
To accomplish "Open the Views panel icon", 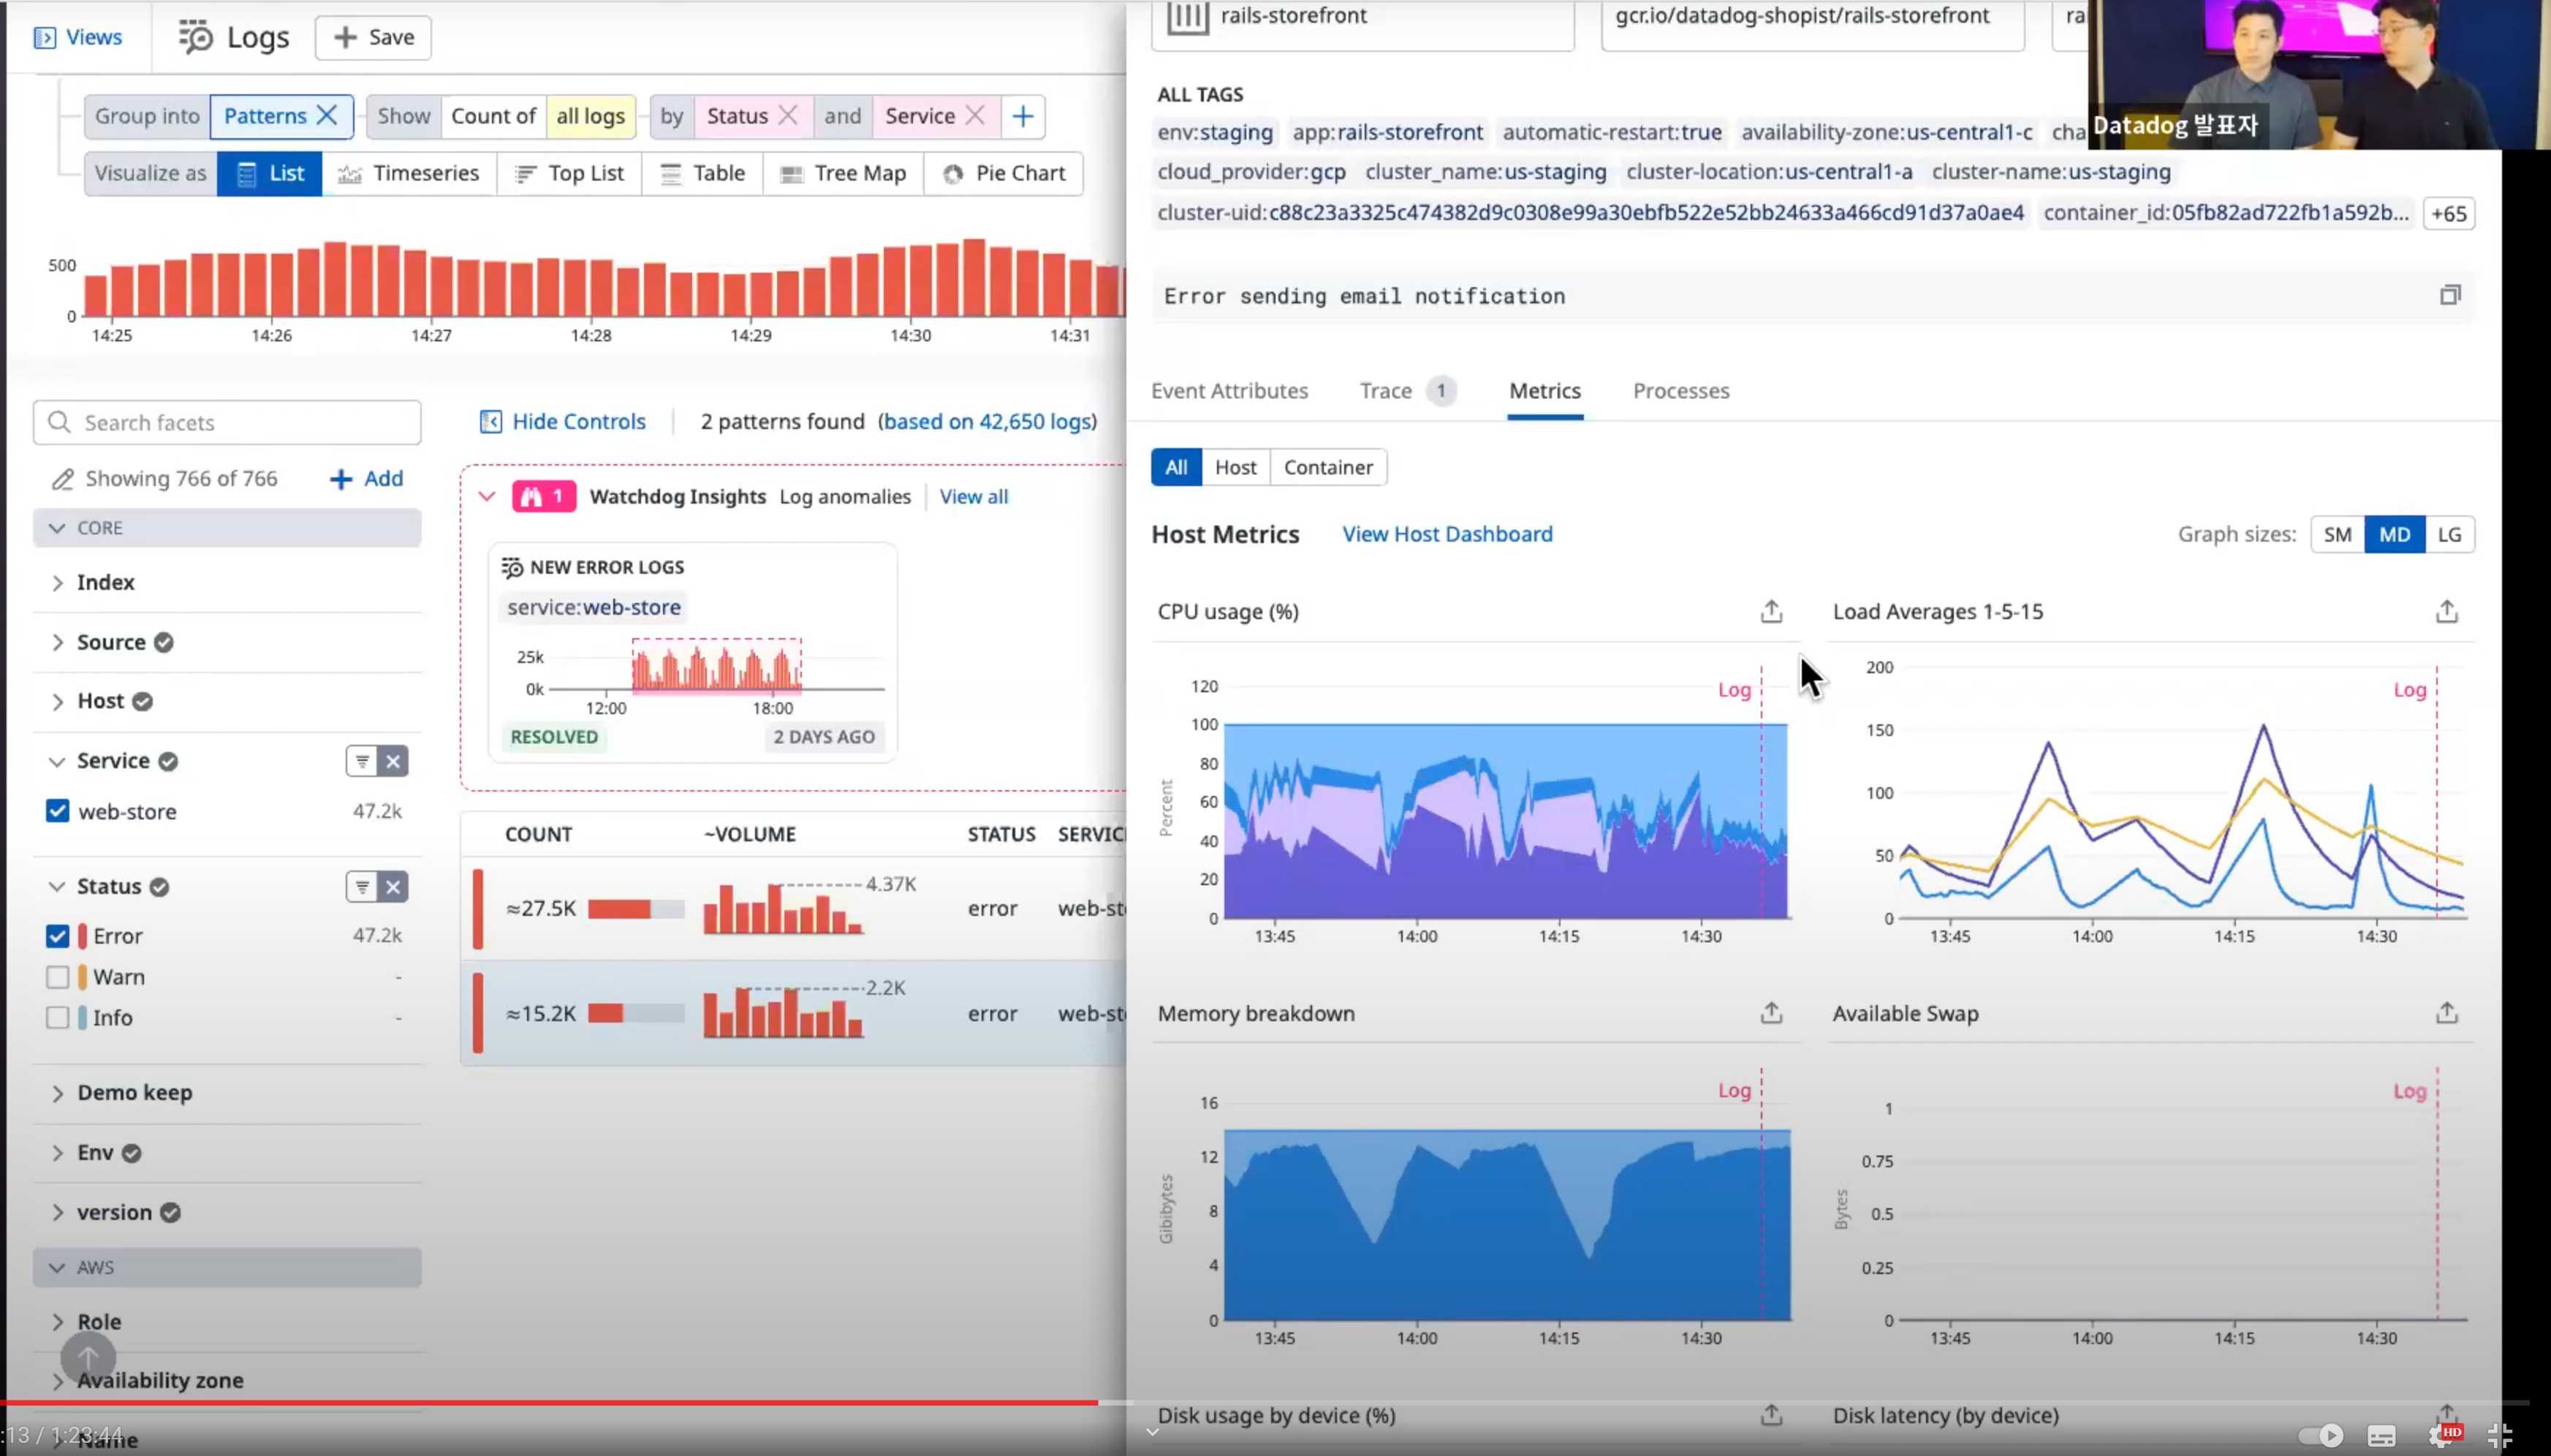I will [45, 38].
